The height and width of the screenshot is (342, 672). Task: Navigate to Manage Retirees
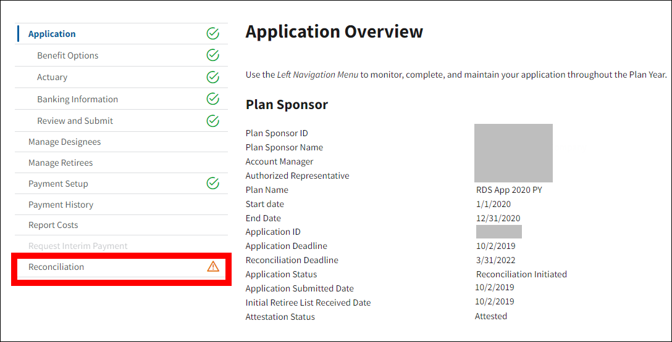(x=61, y=163)
